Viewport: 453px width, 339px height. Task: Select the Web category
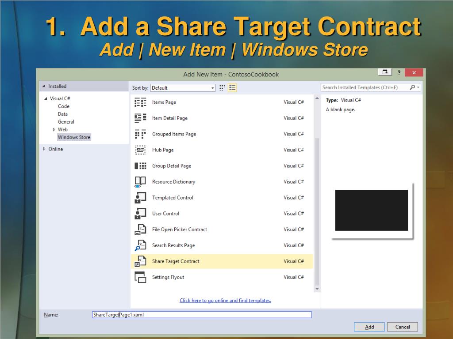pyautogui.click(x=63, y=130)
